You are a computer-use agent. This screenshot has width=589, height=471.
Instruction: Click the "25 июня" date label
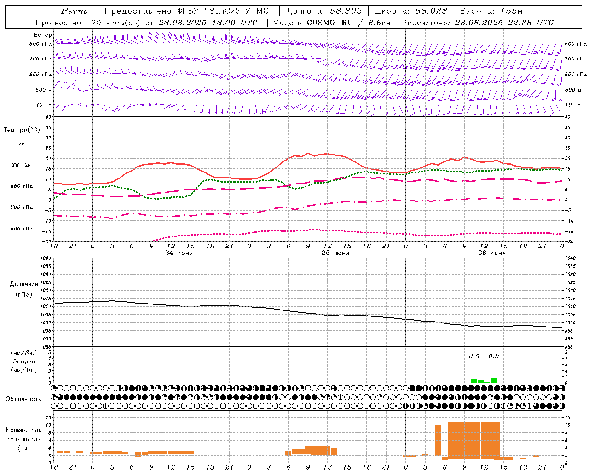[335, 253]
